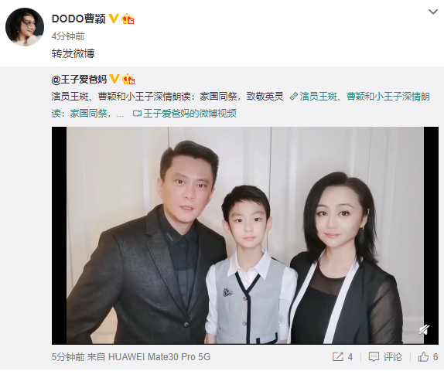Click DODO曹颖 profile avatar
The image size is (444, 371).
(25, 27)
